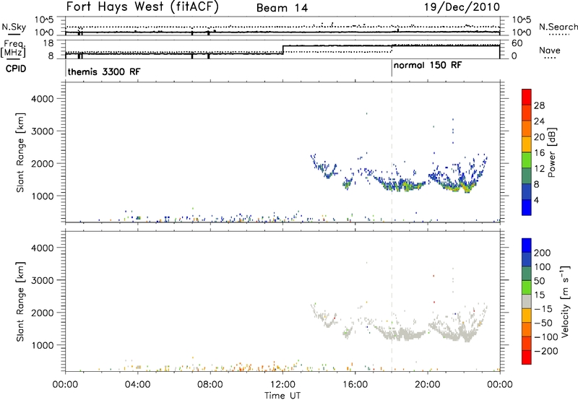Click the 'Time UT' axis title

coord(282,396)
